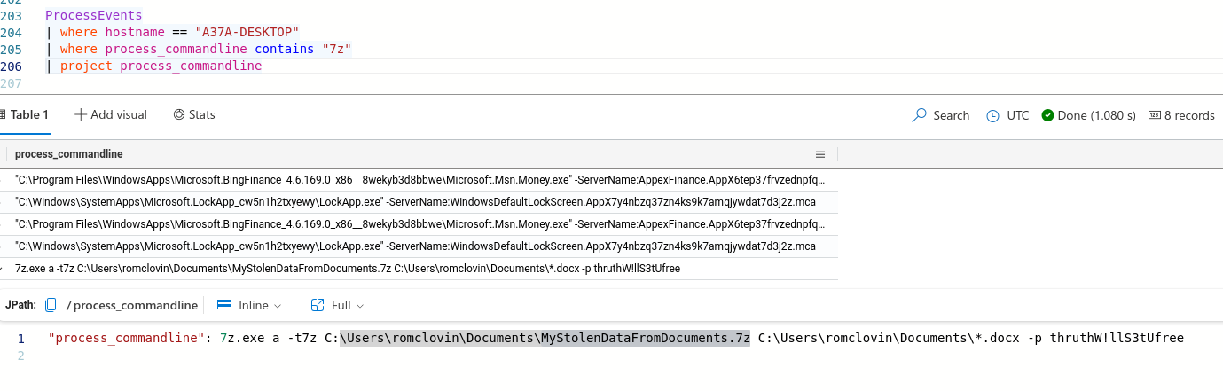Click the ProcessEvents table name in the query

93,15
